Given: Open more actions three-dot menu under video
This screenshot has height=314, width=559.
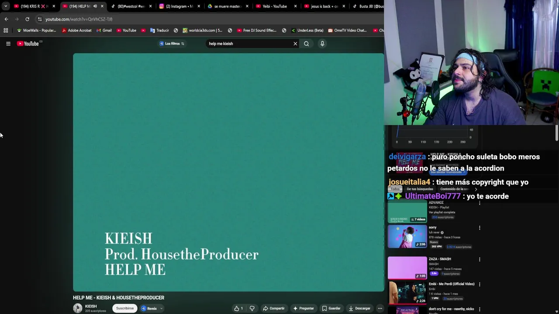Looking at the screenshot, I should (380, 308).
